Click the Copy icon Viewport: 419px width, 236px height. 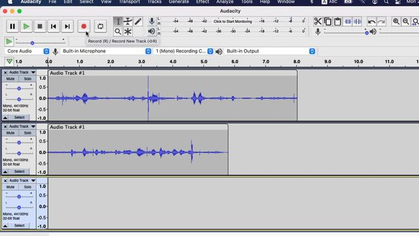pos(327,22)
